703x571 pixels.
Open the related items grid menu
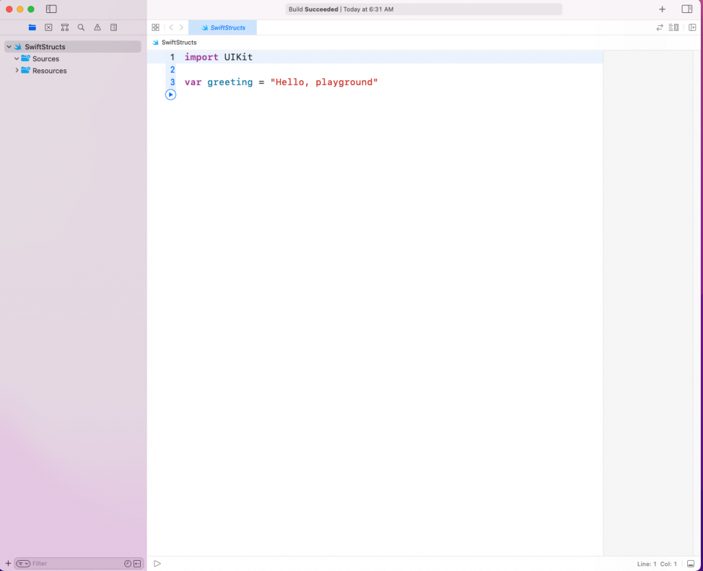156,27
